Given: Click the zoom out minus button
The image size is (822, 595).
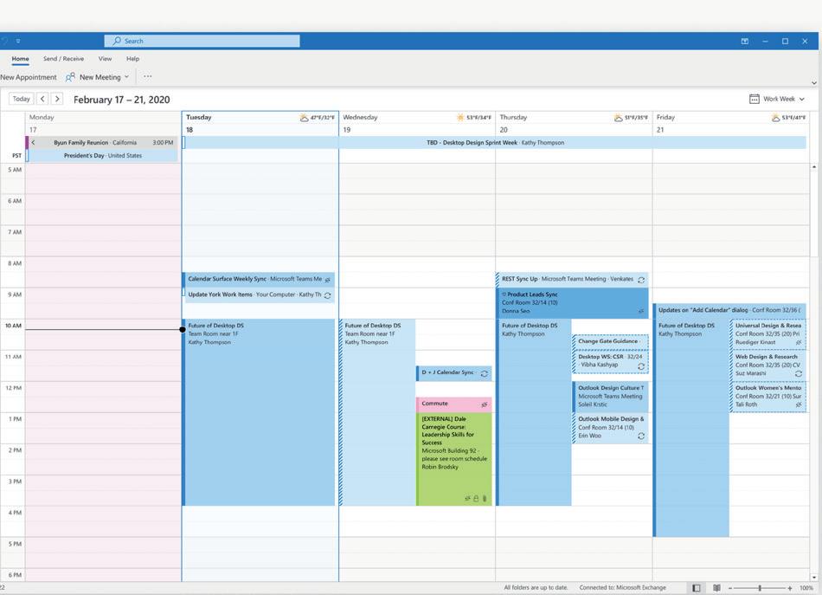Looking at the screenshot, I should [x=729, y=588].
